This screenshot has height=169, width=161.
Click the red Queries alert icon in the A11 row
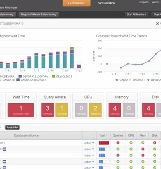(x=118, y=143)
